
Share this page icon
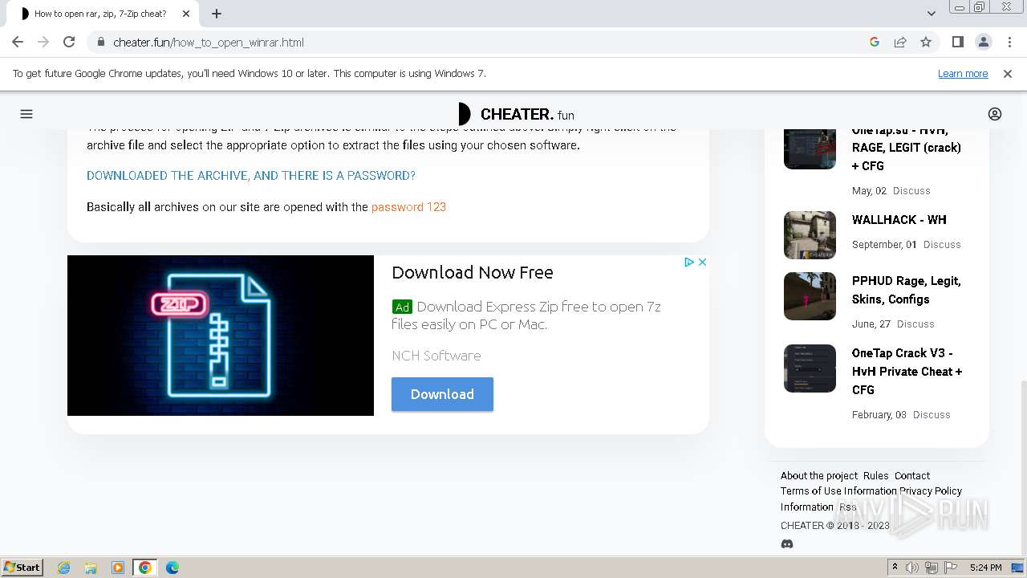tap(900, 42)
